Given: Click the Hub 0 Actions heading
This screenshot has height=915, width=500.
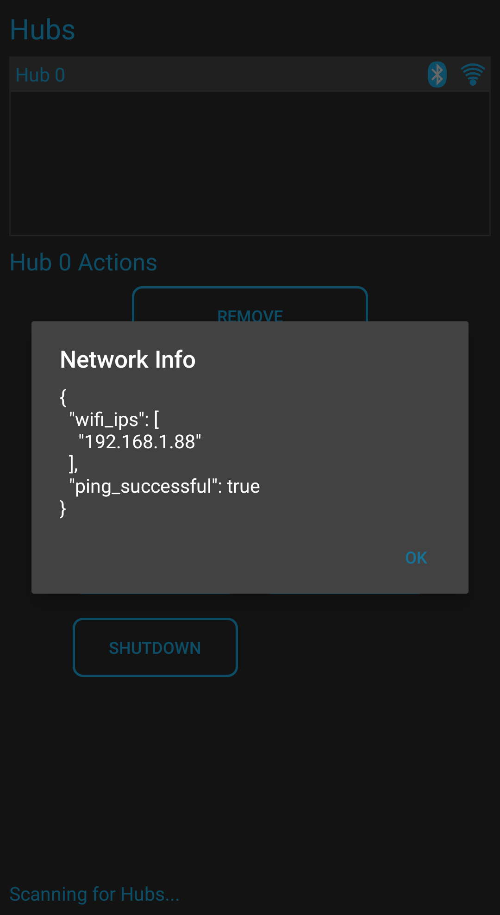Looking at the screenshot, I should click(83, 263).
